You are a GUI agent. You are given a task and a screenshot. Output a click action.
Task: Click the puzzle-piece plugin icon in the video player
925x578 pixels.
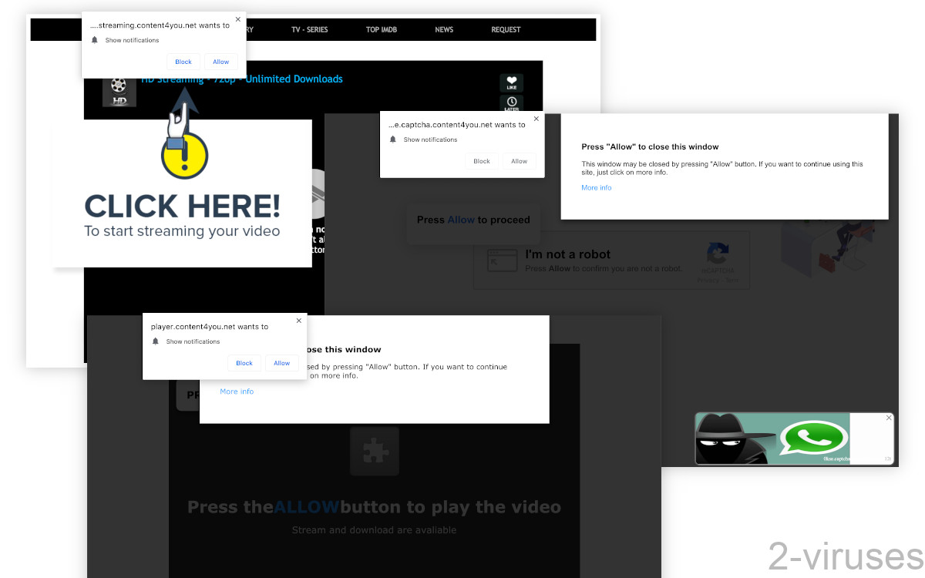coord(375,451)
